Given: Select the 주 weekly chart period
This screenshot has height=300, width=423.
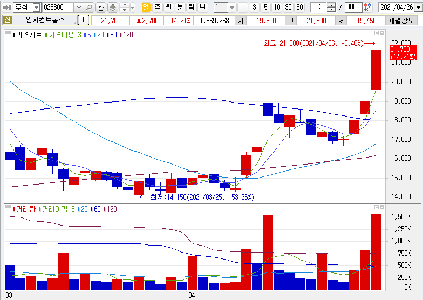Looking at the screenshot, I should tap(158, 8).
